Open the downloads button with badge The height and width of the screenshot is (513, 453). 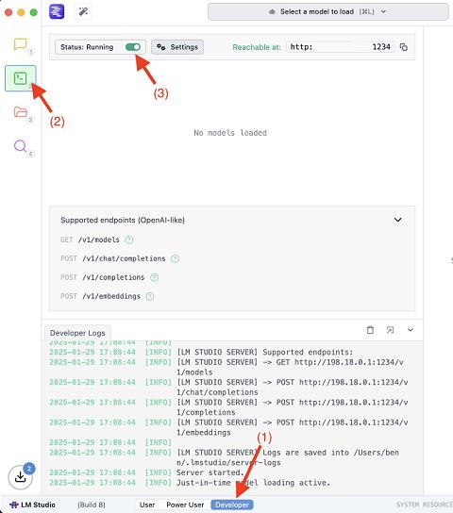(x=21, y=476)
